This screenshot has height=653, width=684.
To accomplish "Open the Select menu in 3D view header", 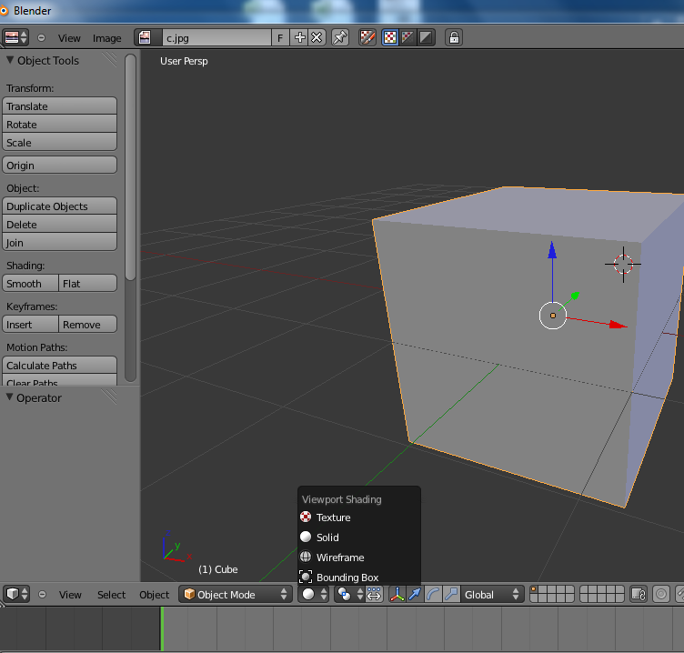I will point(111,595).
